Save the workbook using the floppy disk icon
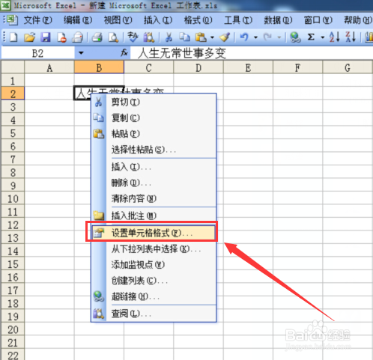373x360 pixels. tap(46, 37)
